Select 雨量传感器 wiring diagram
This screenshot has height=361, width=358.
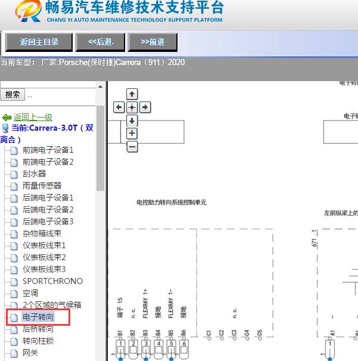coord(42,186)
